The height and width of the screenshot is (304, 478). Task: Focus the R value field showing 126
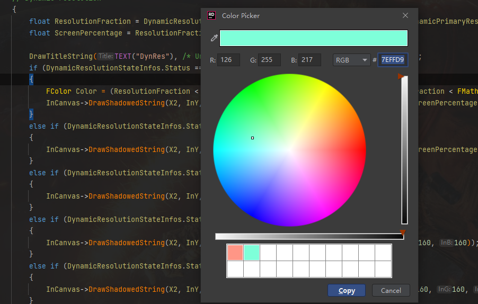(x=228, y=60)
